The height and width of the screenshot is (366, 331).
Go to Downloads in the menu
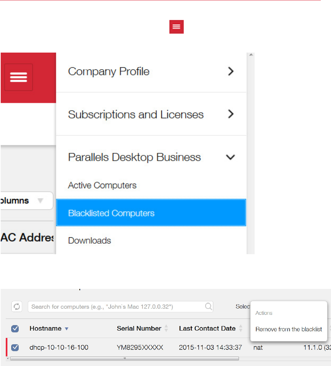coord(90,241)
